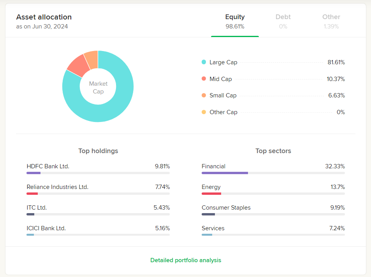Click the ICICI Bank Ltd. holding name
371x277 pixels.
tap(46, 228)
